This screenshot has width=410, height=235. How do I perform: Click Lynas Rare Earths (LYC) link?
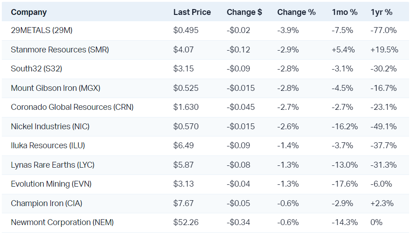tap(52, 165)
